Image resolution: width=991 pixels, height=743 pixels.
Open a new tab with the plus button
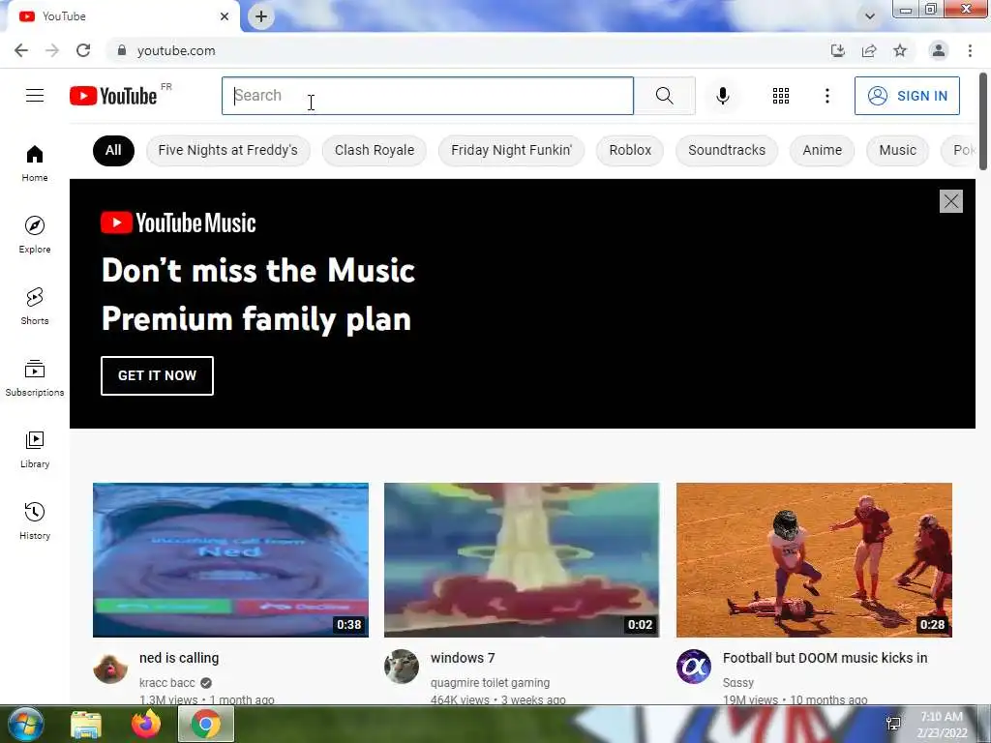[x=261, y=16]
